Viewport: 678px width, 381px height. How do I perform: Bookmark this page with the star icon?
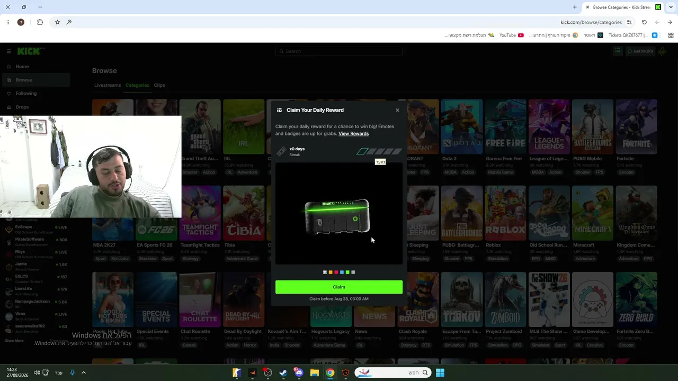(x=57, y=22)
